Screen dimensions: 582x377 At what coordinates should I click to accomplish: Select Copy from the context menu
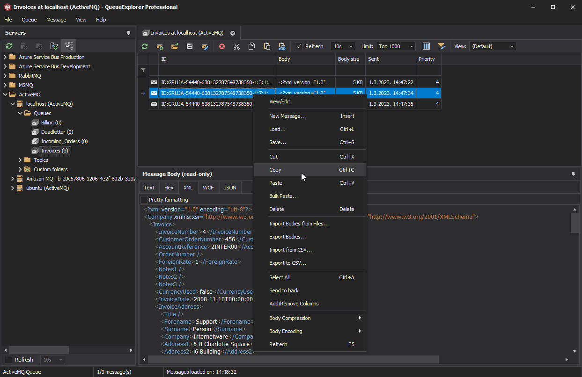[275, 170]
